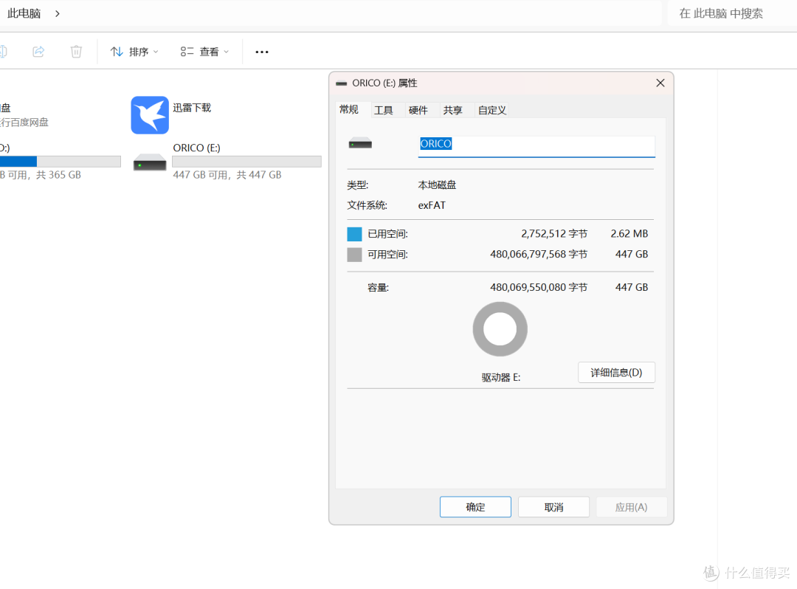Click the breadcrumb chevron after 此电脑
Image resolution: width=797 pixels, height=589 pixels.
(58, 14)
